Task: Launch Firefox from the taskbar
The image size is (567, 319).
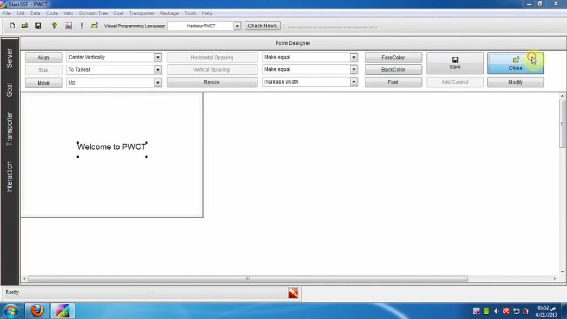Action: coord(37,310)
